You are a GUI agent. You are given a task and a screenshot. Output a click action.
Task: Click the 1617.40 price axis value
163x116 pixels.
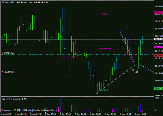point(159,51)
